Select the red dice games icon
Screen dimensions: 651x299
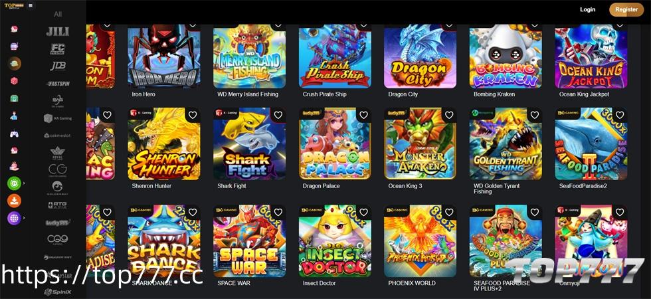coord(14,80)
